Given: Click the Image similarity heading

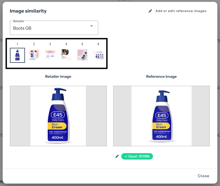Looking at the screenshot, I should point(28,11).
